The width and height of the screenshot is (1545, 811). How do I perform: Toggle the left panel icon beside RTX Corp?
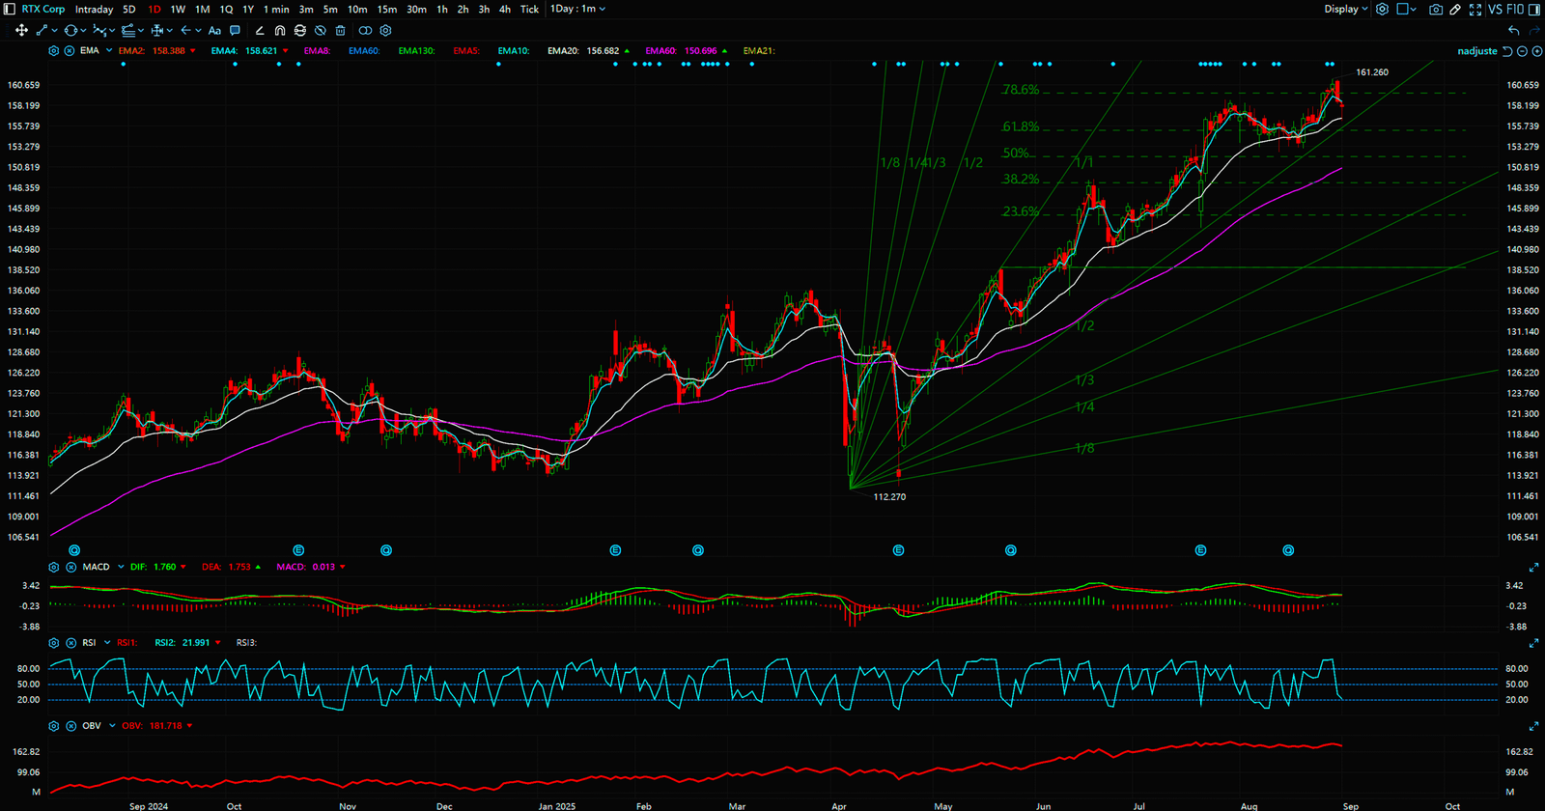[x=10, y=10]
